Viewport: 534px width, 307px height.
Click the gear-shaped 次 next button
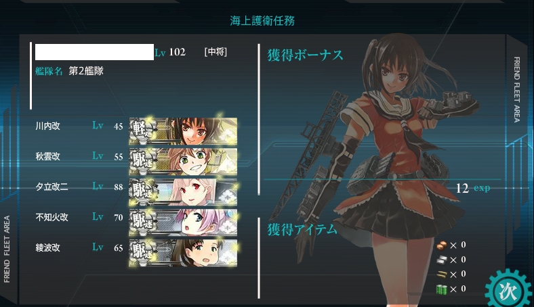pyautogui.click(x=509, y=290)
